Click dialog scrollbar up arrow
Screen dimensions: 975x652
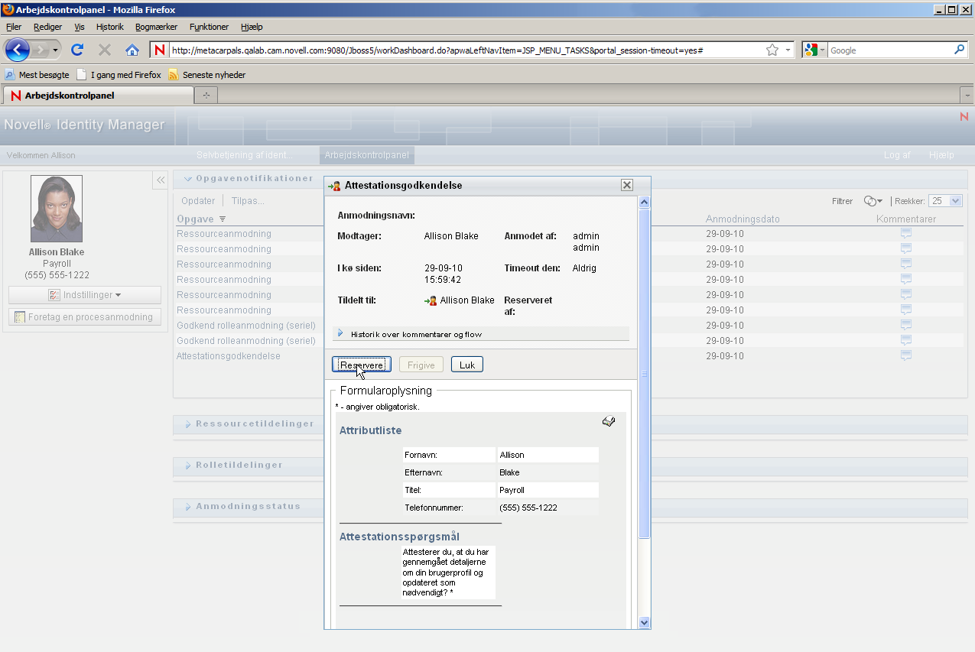(x=644, y=203)
